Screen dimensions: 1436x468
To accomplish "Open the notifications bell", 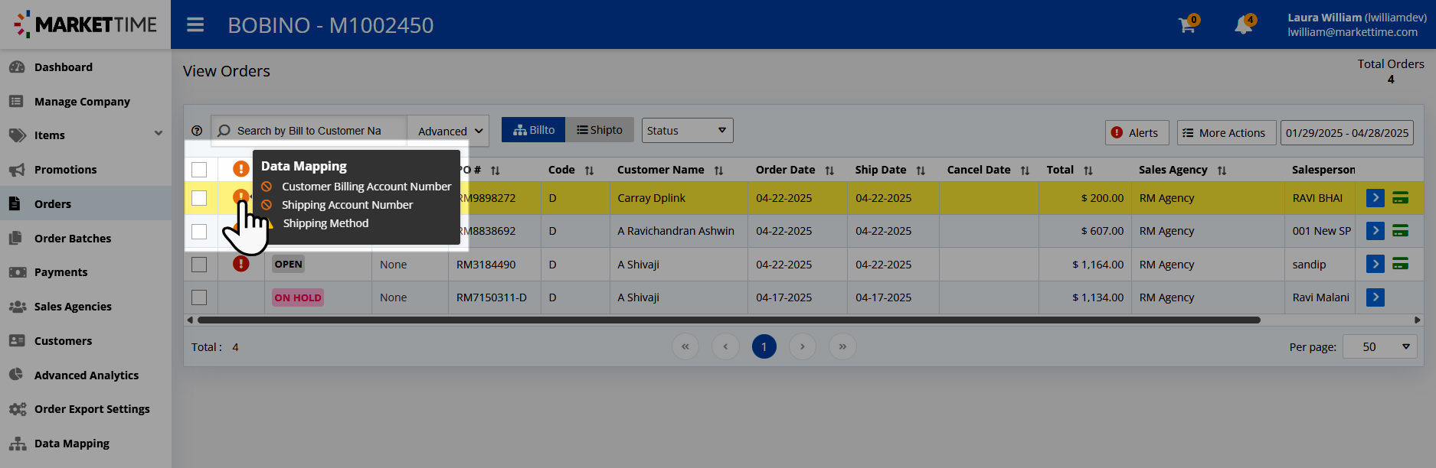I will (x=1245, y=25).
